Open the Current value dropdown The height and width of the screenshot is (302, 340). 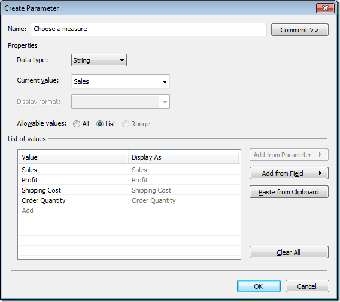(x=120, y=81)
